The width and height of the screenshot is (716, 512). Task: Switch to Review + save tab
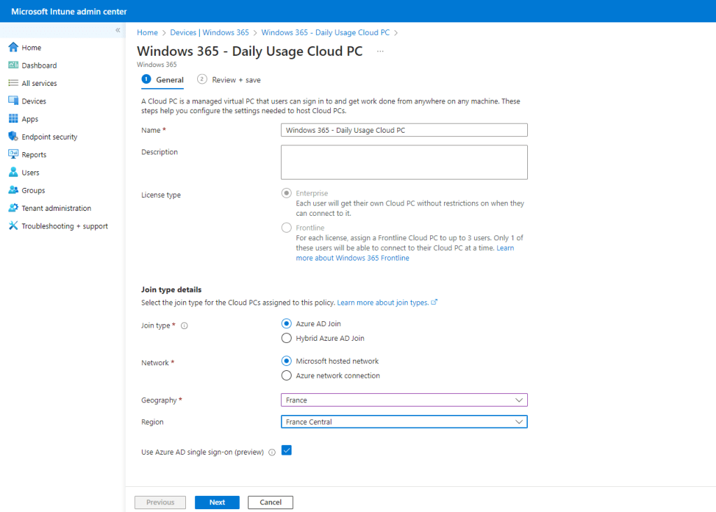(x=229, y=80)
